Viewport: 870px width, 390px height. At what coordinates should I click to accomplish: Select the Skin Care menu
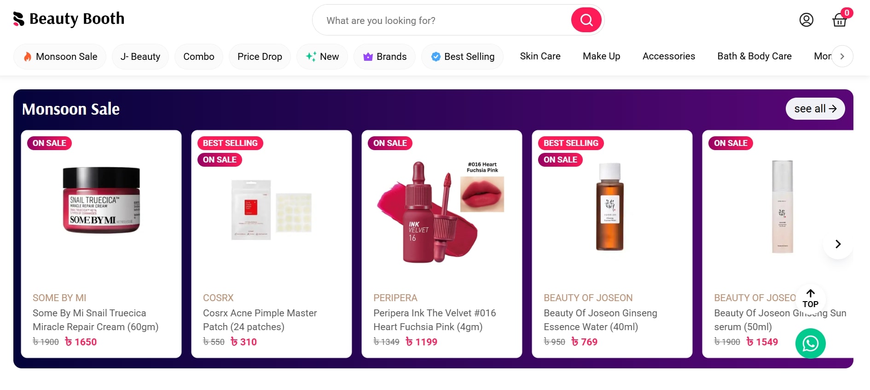click(x=540, y=56)
